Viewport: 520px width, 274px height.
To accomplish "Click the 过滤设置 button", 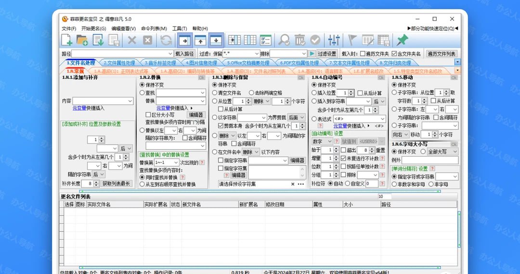I will [327, 54].
